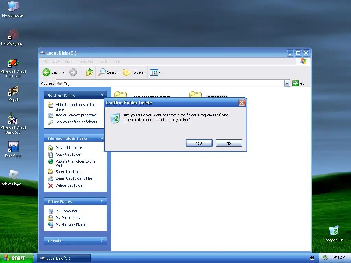The height and width of the screenshot is (263, 351).
Task: Click Move this folder task
Action: click(69, 148)
